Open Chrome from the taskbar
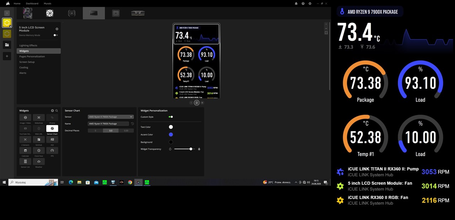This screenshot has width=455, height=220. 130,182
